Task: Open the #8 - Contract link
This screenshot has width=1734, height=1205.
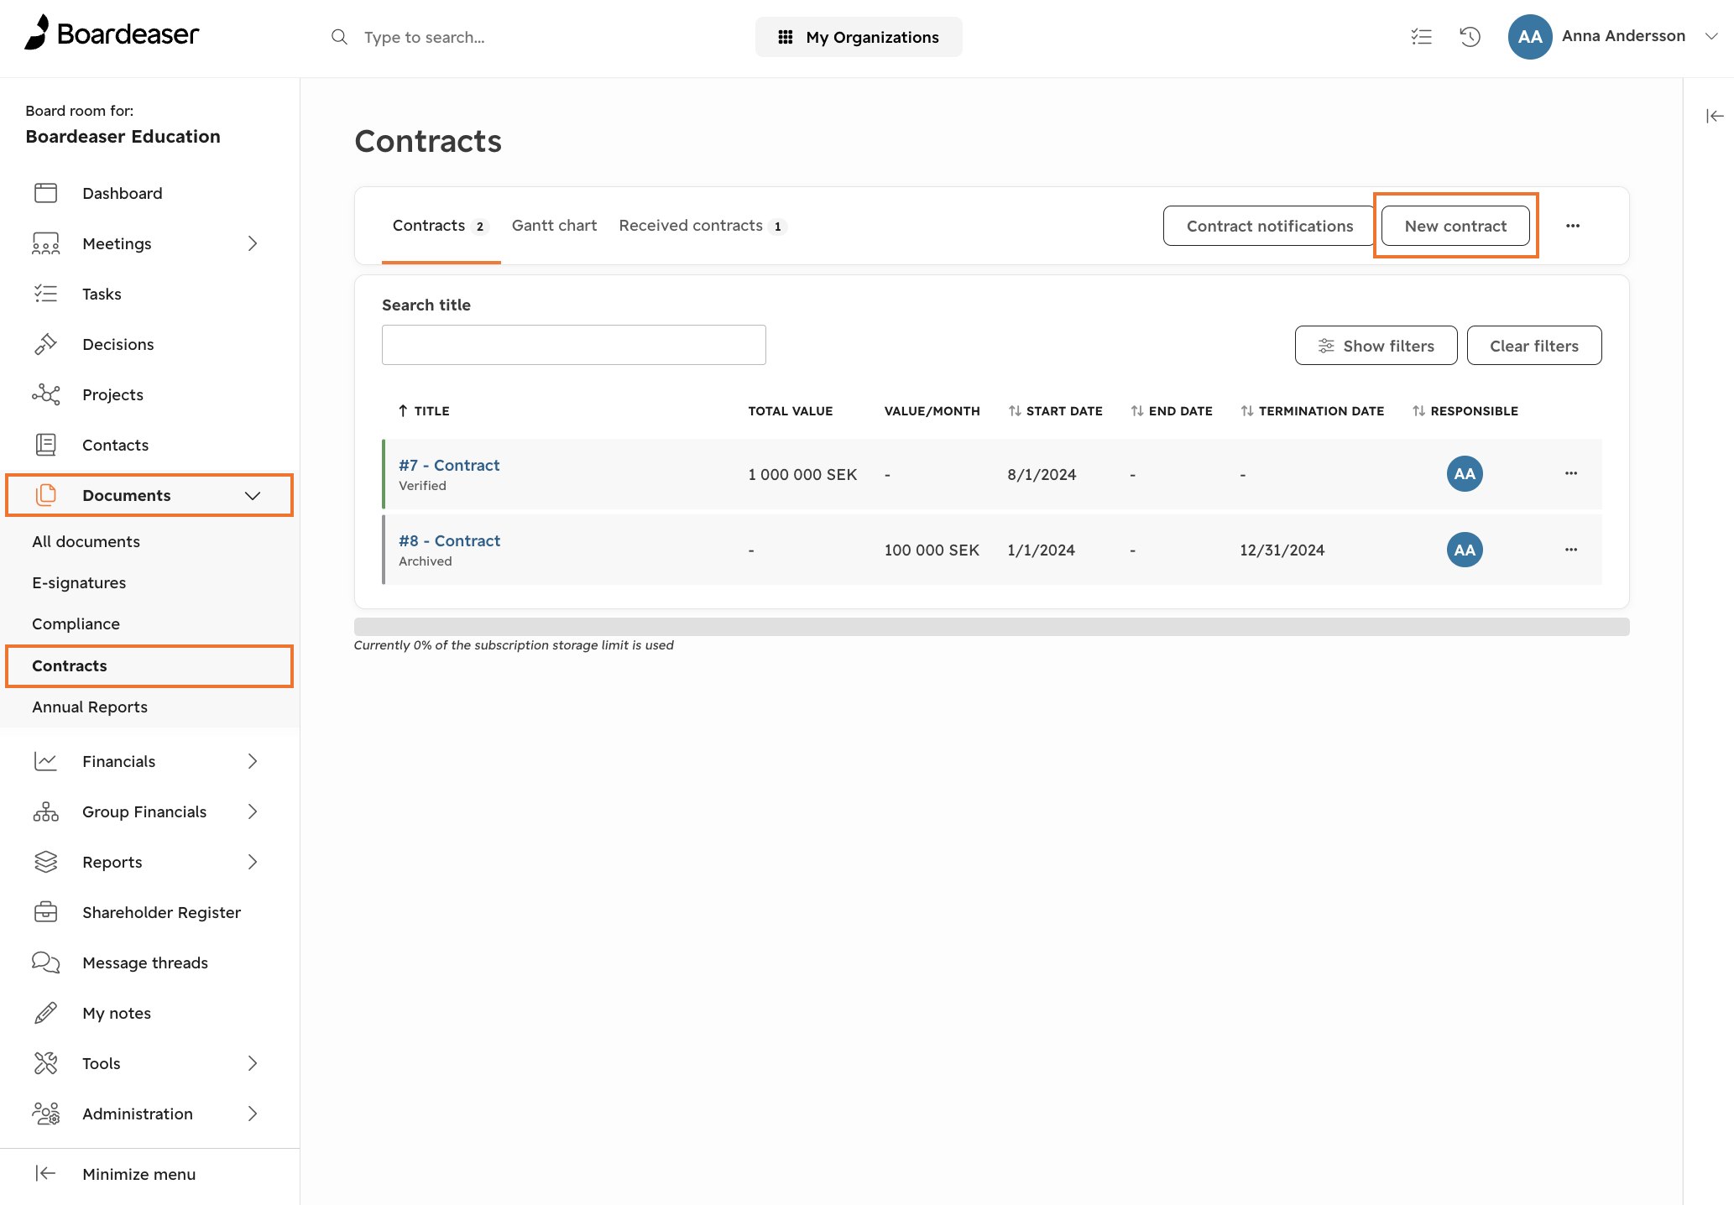Action: 449,540
